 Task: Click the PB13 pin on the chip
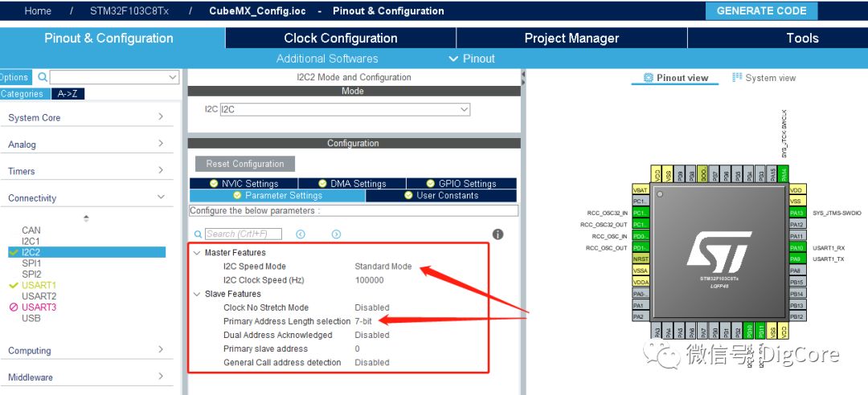(797, 305)
